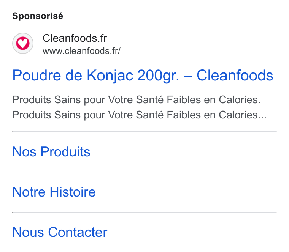Click the word Poudre in the ad title
This screenshot has width=289, height=252.
tap(37, 75)
